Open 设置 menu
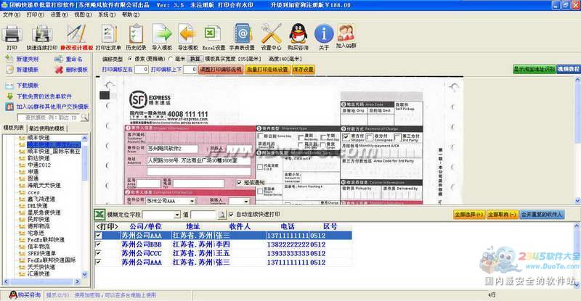581x301 pixels. (x=59, y=15)
